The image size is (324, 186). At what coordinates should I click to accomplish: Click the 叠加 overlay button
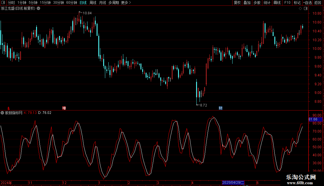247,3
